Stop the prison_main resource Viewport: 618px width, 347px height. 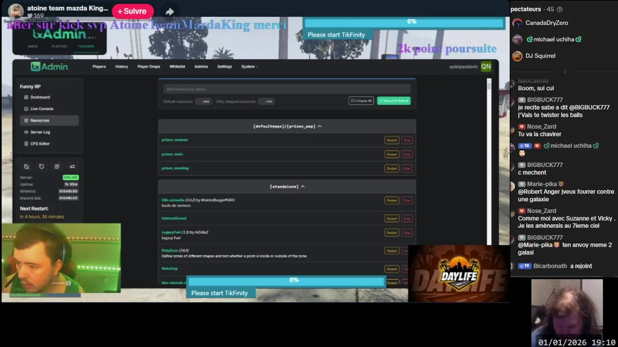click(x=407, y=154)
